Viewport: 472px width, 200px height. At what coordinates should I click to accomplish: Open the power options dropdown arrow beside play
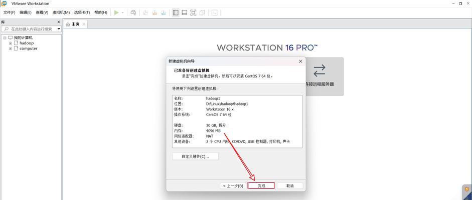click(x=122, y=12)
